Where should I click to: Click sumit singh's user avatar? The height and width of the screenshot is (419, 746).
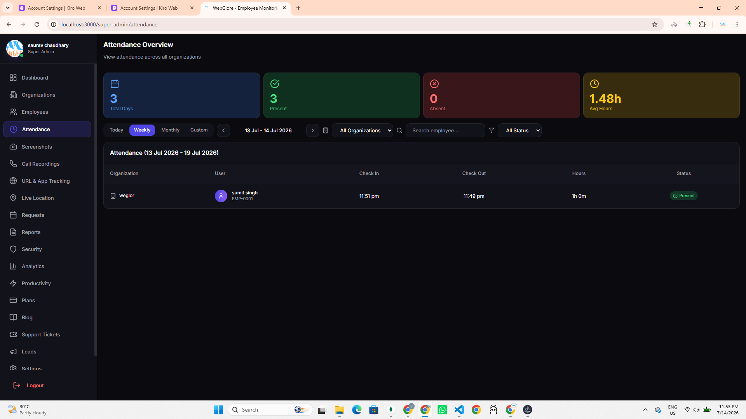[x=221, y=196]
